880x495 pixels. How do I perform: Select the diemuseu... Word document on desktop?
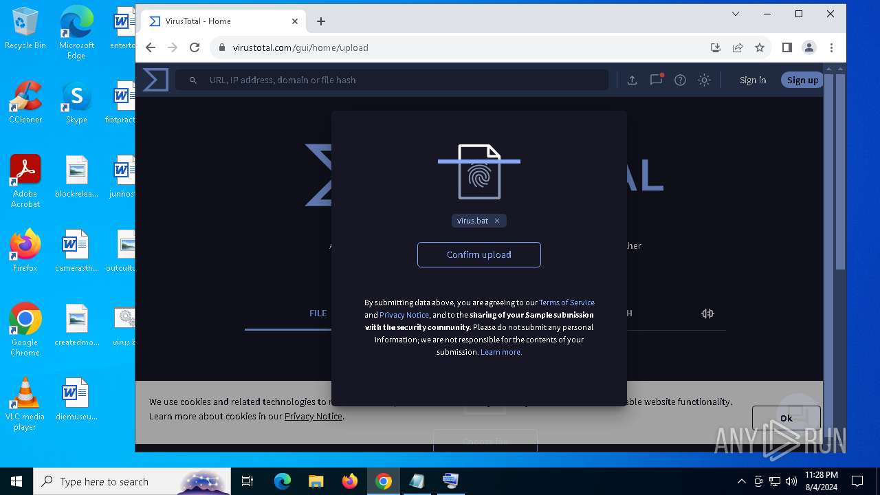coord(76,399)
